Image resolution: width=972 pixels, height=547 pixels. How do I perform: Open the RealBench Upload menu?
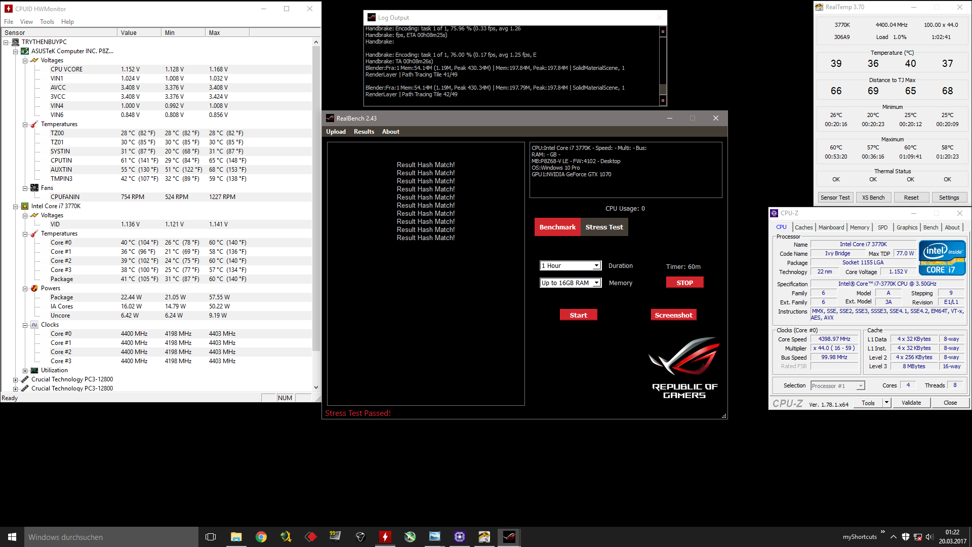pyautogui.click(x=336, y=132)
